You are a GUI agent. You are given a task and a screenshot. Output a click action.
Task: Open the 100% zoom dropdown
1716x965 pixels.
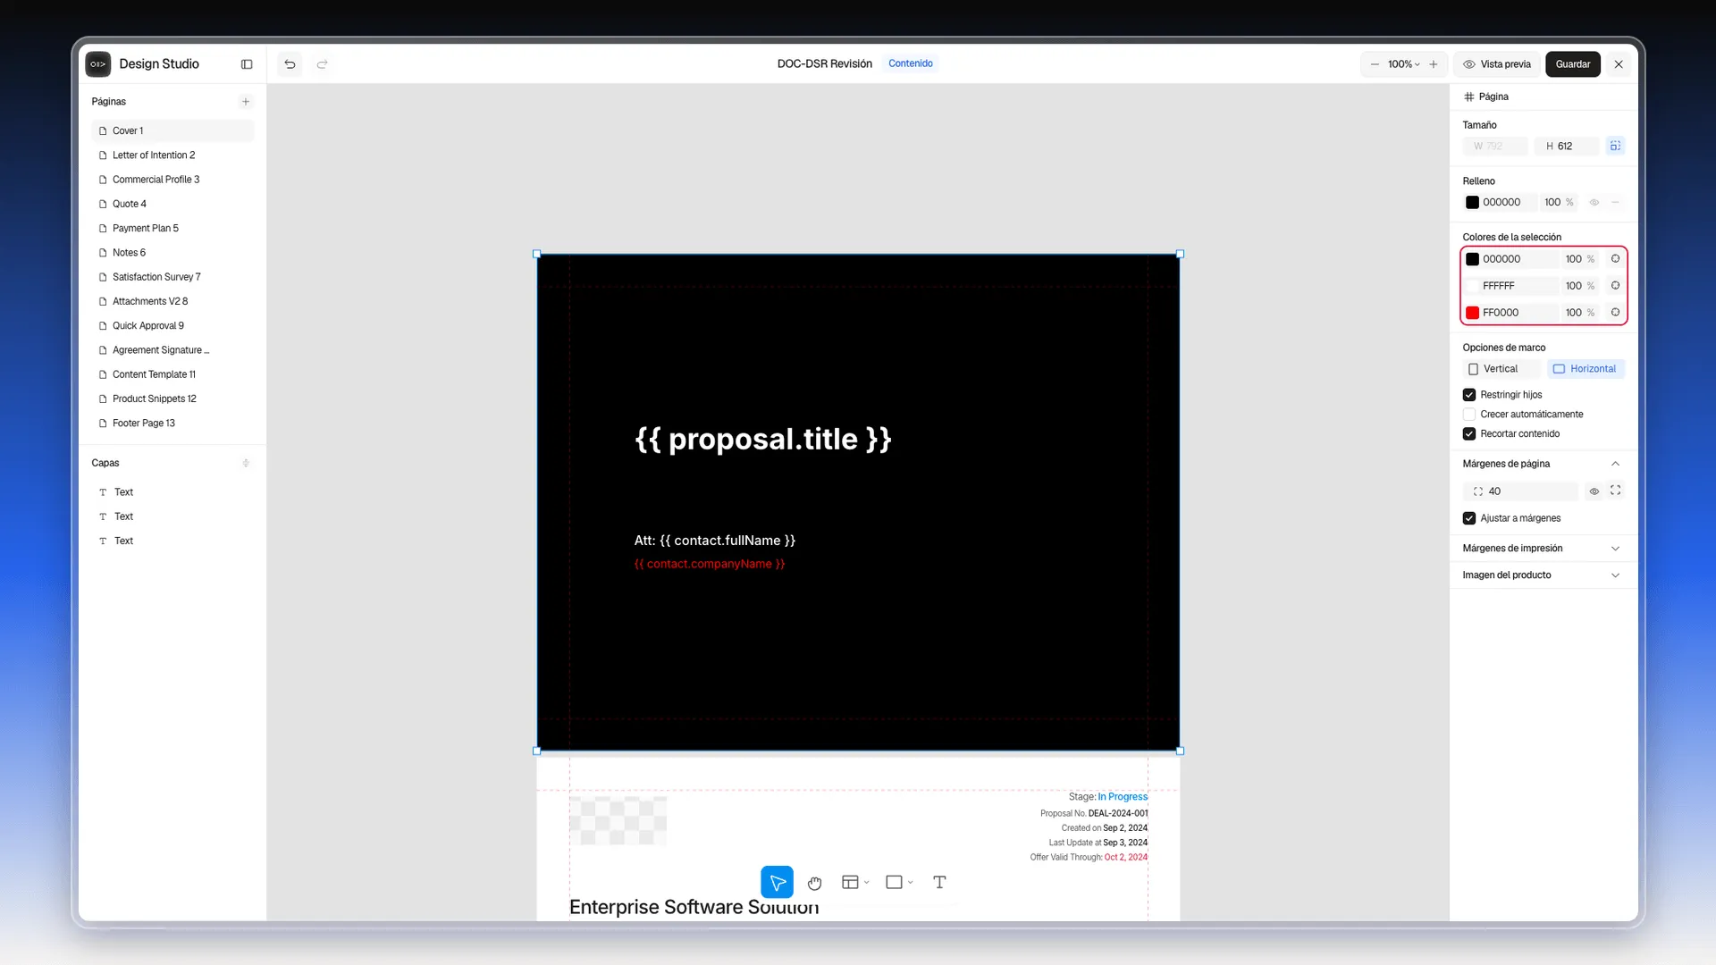[x=1403, y=64]
